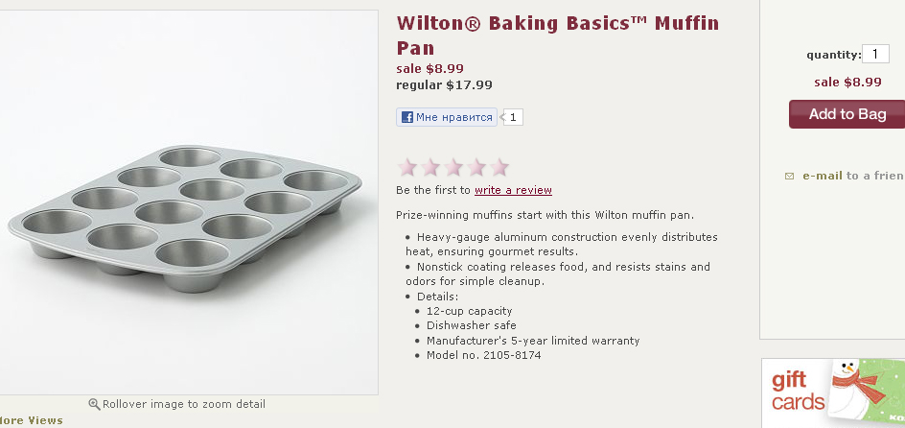905x428 pixels.
Task: Rate the product with first star
Action: tap(407, 168)
